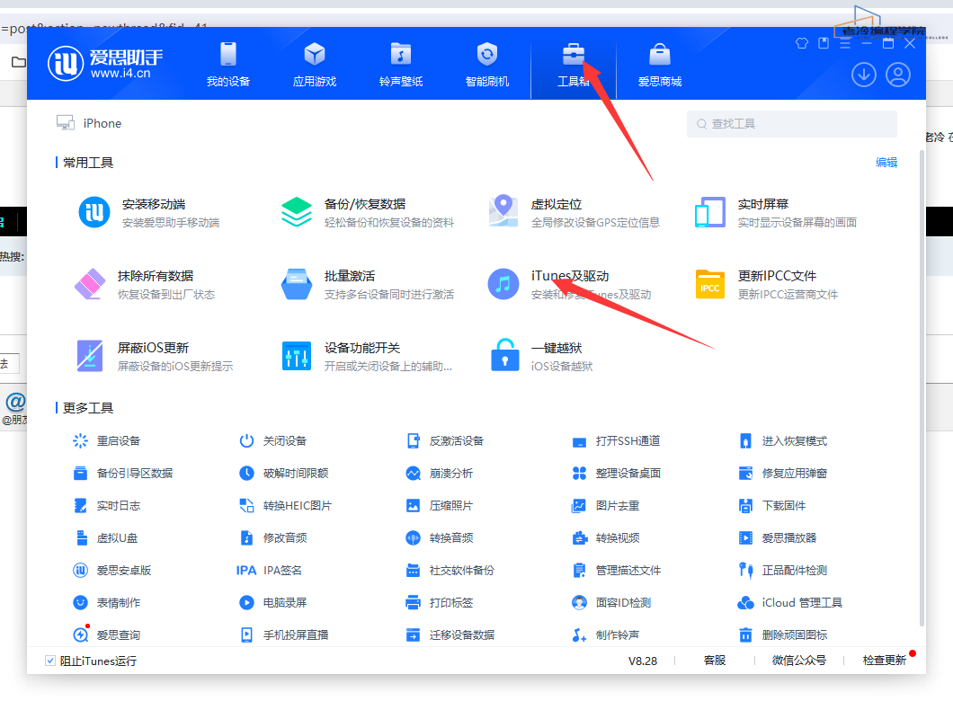This screenshot has width=953, height=701.
Task: Open the 打开SSH通道 tool icon
Action: [x=579, y=441]
